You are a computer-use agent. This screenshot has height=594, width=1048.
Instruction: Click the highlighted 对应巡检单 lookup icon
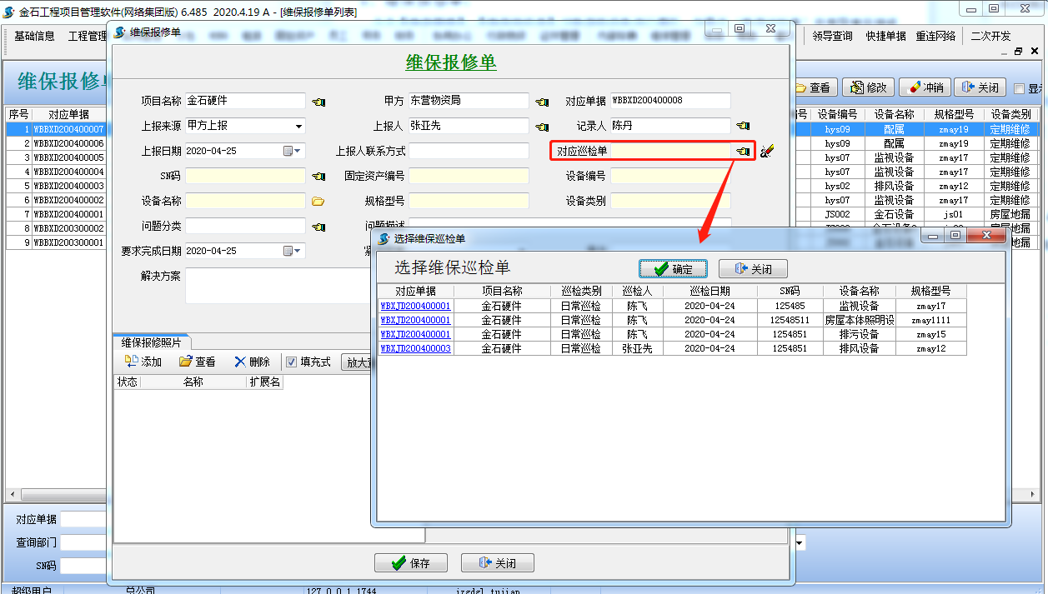pos(741,151)
